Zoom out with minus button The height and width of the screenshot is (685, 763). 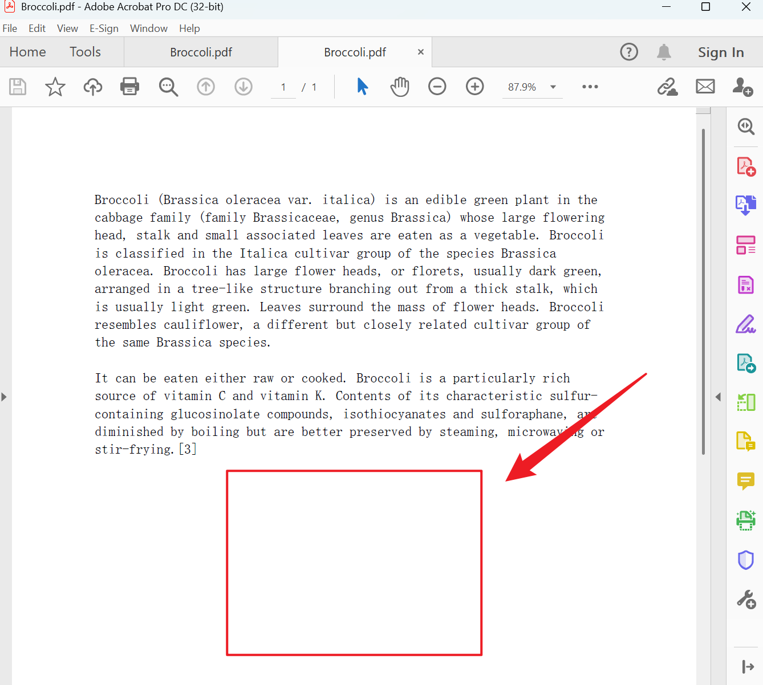[x=437, y=87]
